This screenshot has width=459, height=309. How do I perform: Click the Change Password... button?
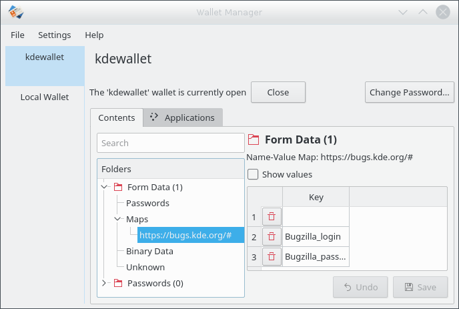(x=409, y=92)
